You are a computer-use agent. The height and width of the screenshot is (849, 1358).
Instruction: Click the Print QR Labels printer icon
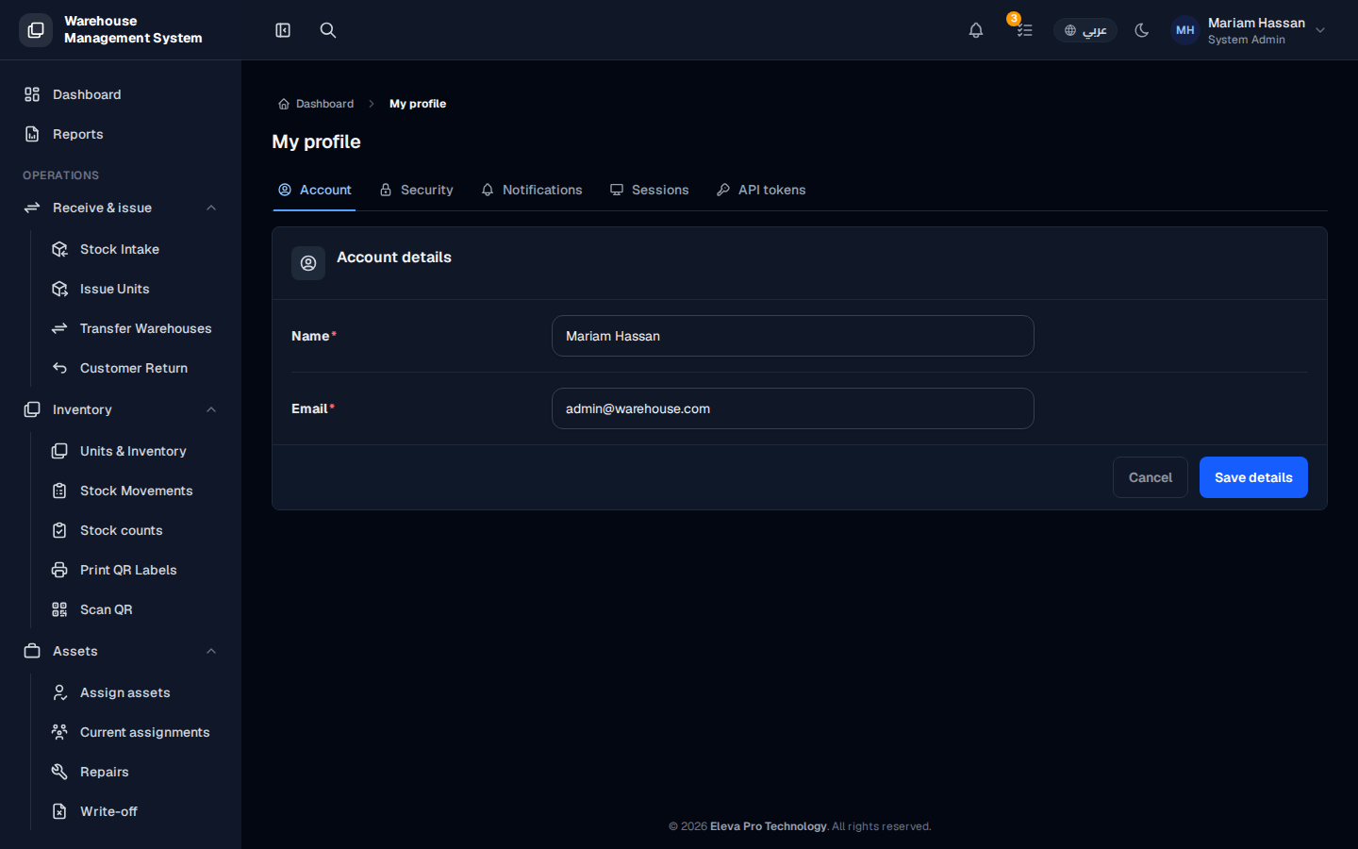59,570
